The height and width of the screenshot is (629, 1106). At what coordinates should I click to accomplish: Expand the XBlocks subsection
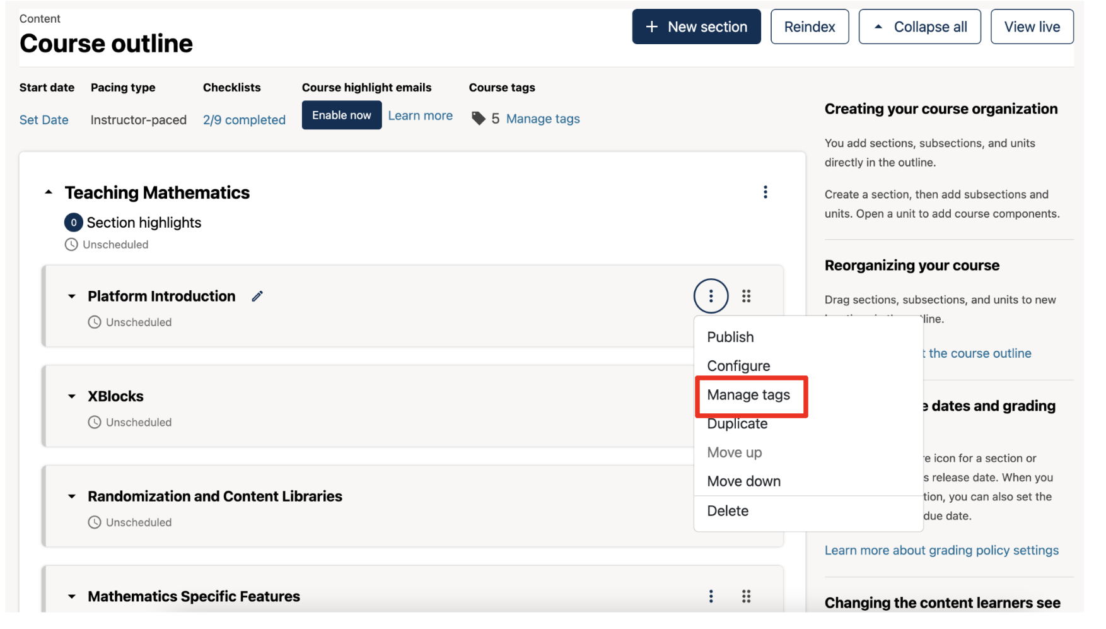tap(72, 397)
